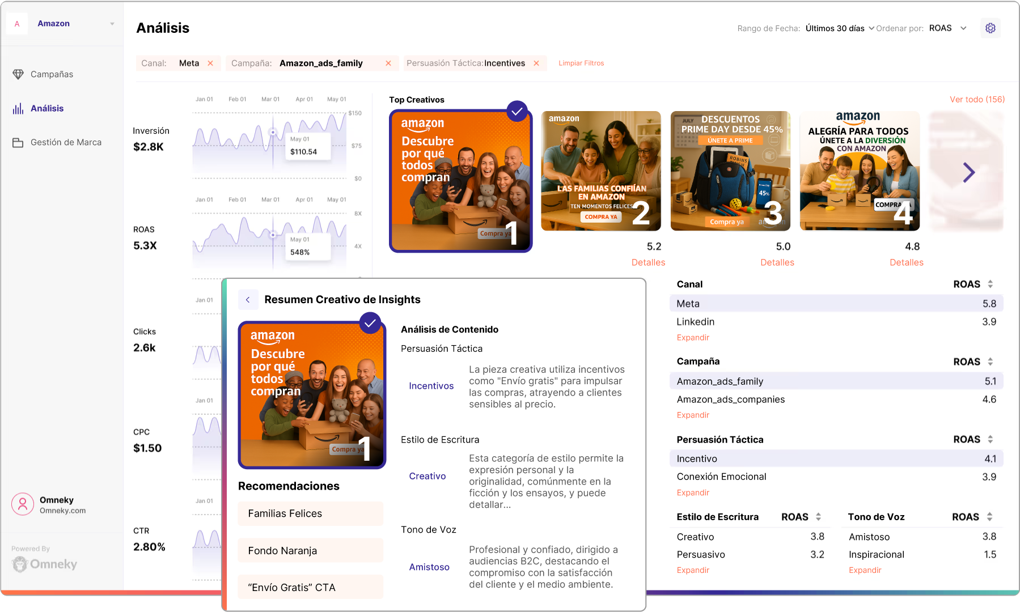This screenshot has height=612, width=1020.
Task: Open Detalles for creative with 4.8
Action: (x=907, y=262)
